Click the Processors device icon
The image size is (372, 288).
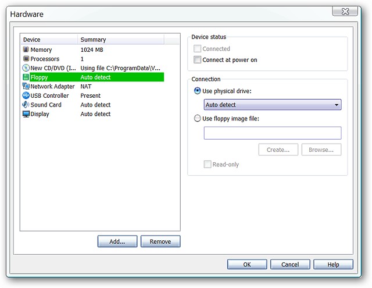[x=26, y=58]
